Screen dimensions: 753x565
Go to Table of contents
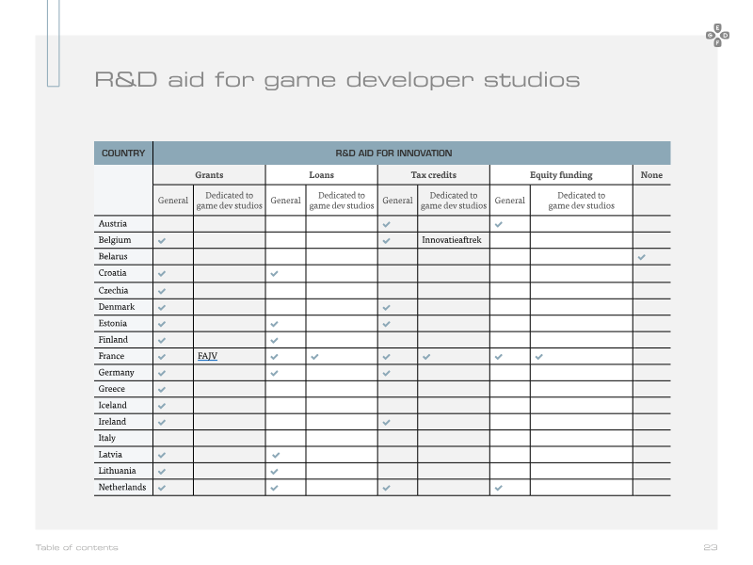76,547
